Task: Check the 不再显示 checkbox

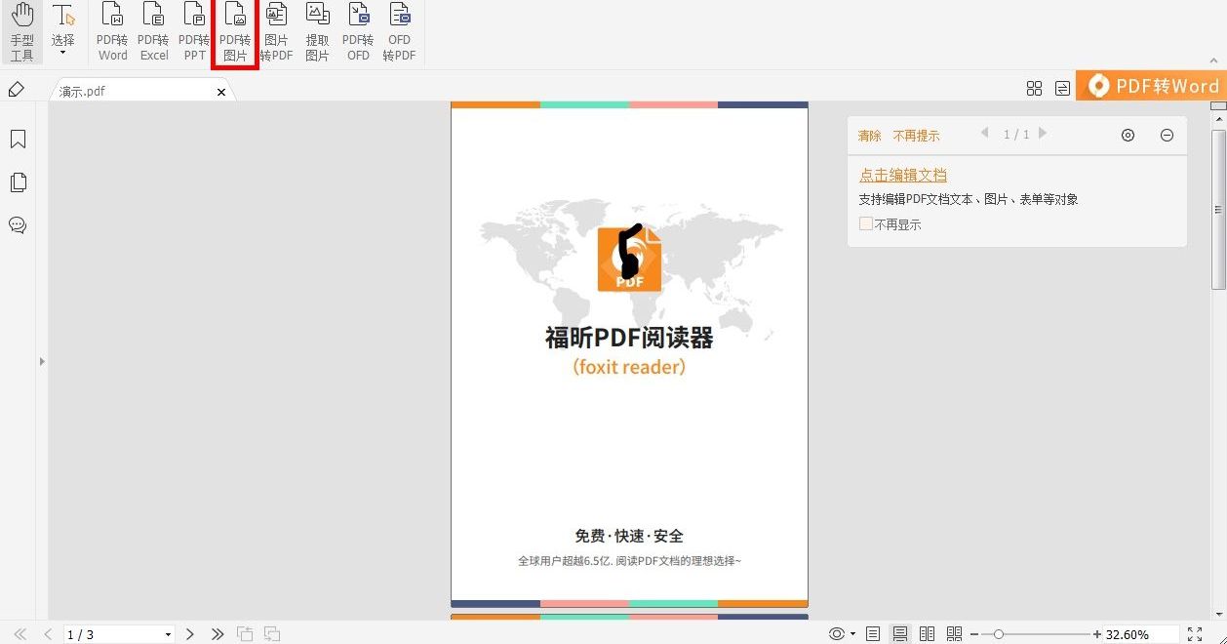Action: click(x=865, y=223)
